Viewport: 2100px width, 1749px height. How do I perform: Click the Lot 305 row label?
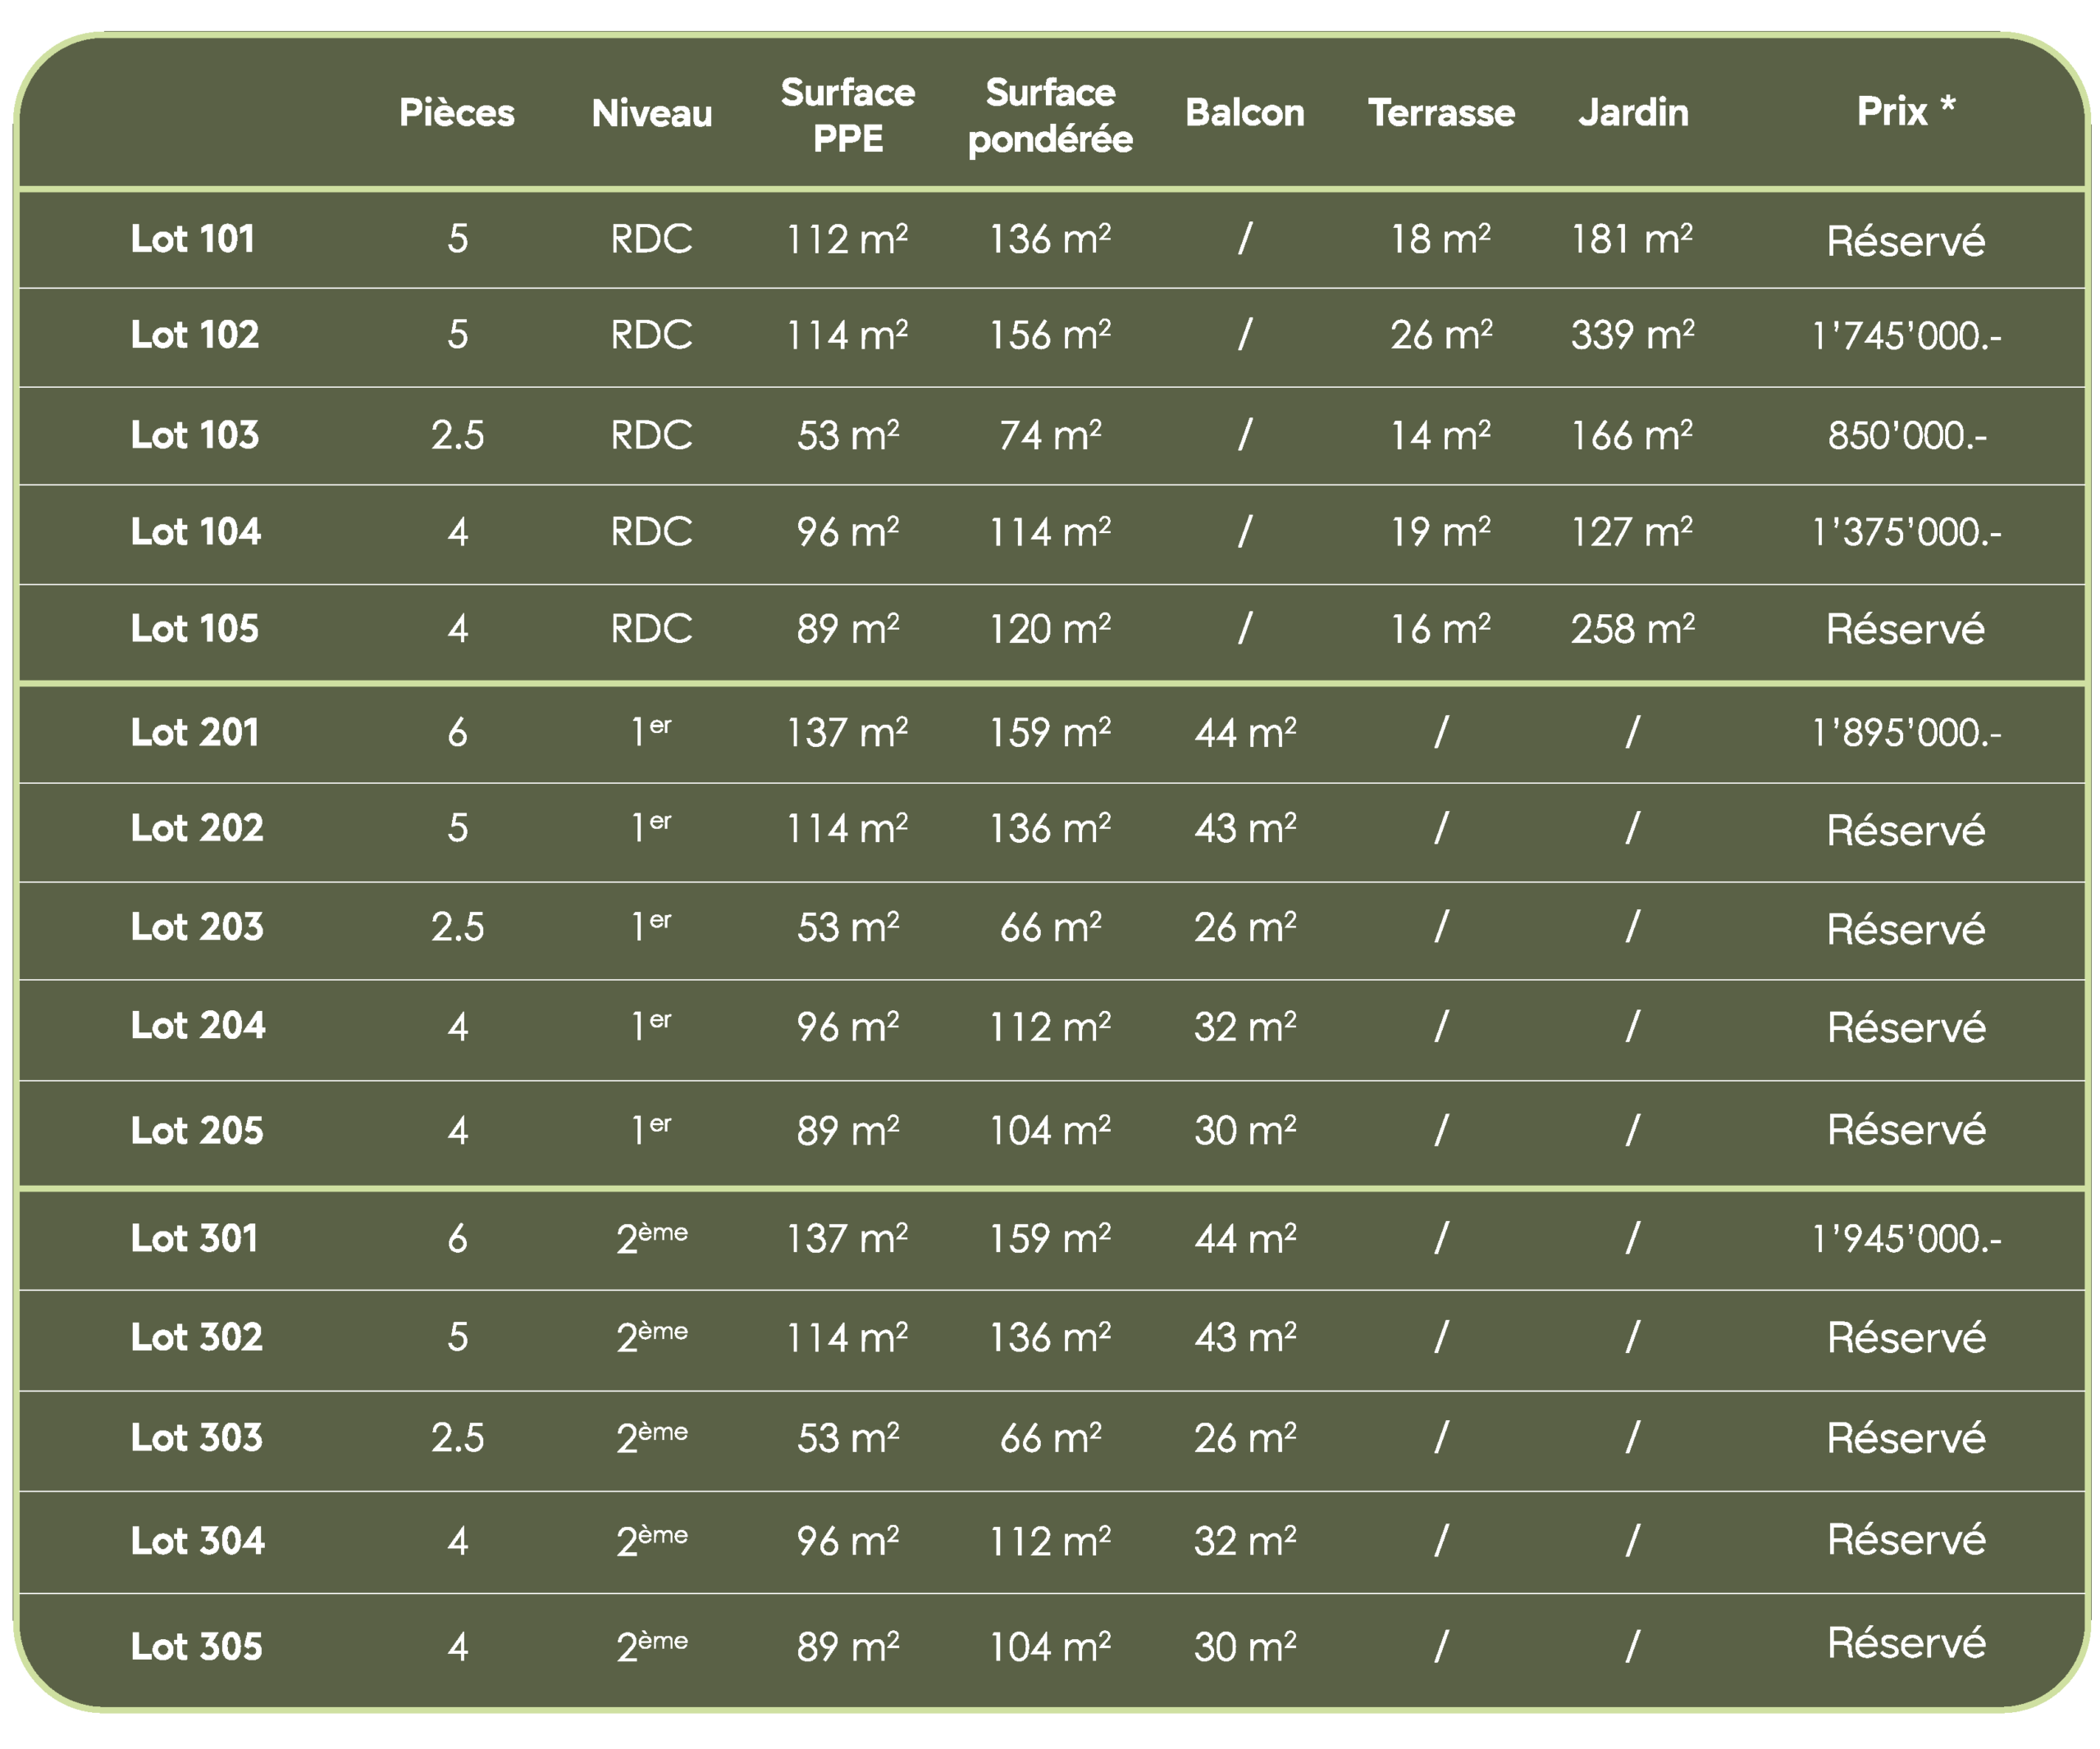click(197, 1646)
